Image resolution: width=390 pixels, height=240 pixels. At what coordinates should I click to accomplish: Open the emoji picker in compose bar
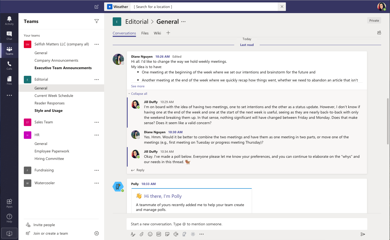click(150, 234)
